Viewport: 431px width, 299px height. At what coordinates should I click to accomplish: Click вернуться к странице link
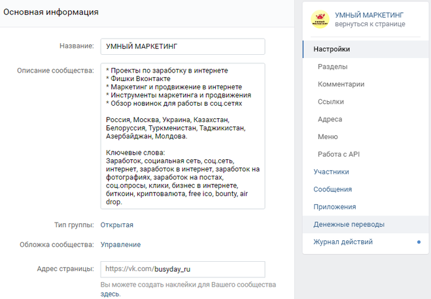[x=370, y=24]
